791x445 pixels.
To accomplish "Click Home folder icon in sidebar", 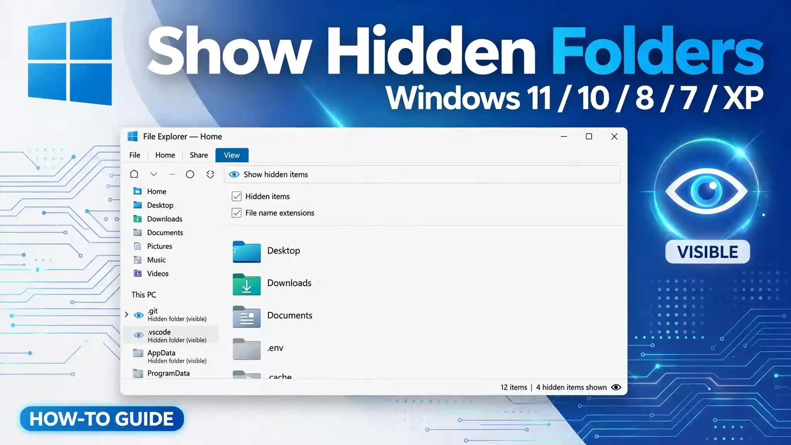I will [137, 191].
